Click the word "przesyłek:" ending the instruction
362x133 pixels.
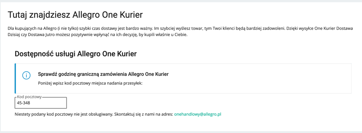coord(134,83)
